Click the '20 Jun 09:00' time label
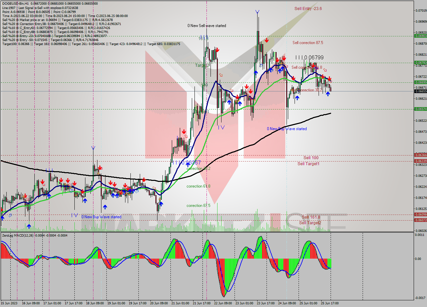 point(159,303)
